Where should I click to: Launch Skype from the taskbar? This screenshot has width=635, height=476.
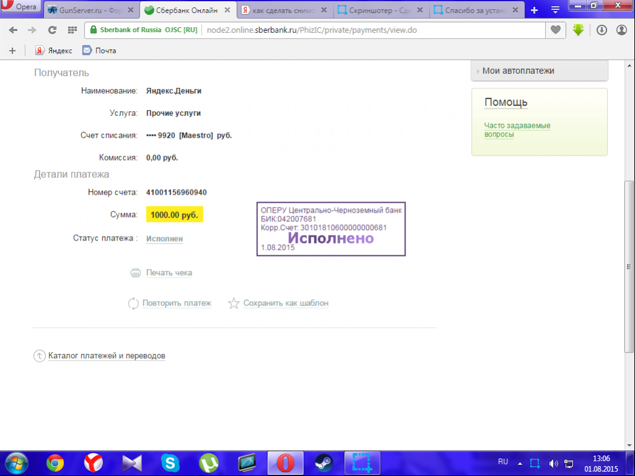(170, 462)
